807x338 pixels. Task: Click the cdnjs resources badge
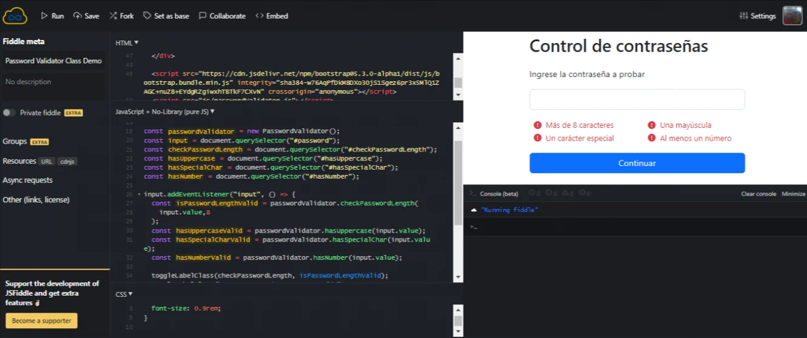coord(67,162)
